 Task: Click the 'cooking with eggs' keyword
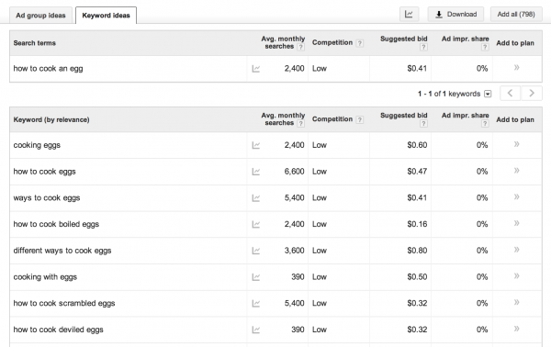[45, 276]
